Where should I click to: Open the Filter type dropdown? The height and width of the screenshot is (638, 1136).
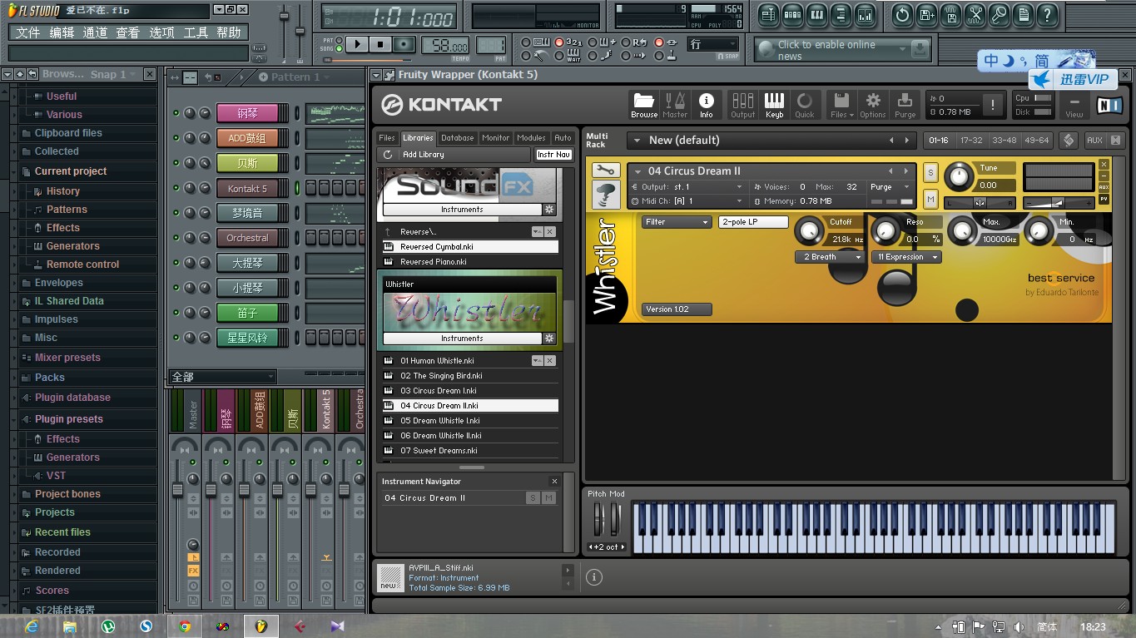coord(677,222)
